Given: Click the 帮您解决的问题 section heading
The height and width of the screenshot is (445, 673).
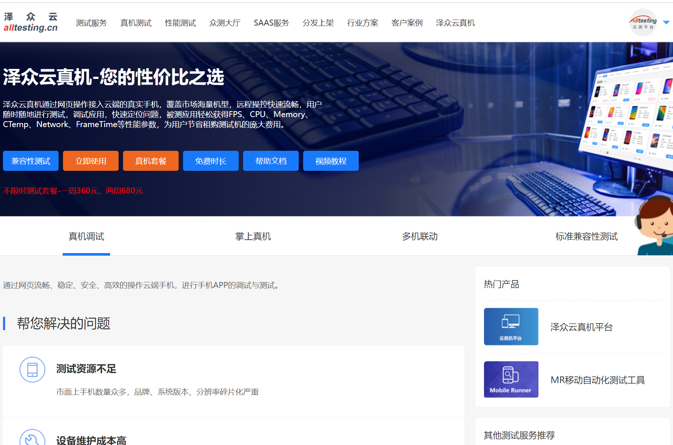Looking at the screenshot, I should [64, 323].
